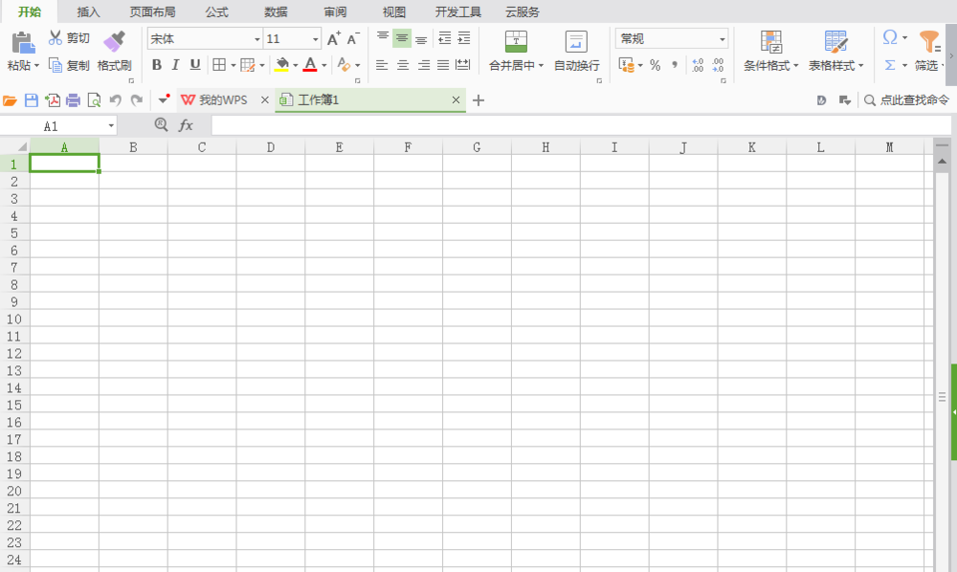Justify text alignment icon

(443, 65)
